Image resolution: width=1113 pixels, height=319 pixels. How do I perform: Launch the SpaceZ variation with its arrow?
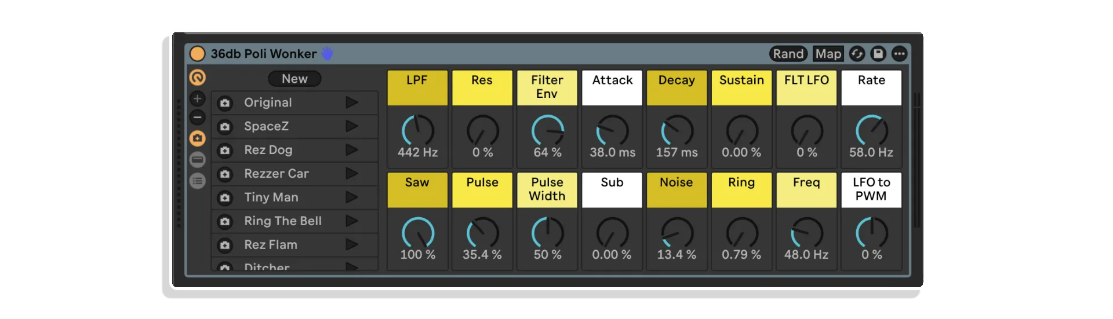[352, 126]
